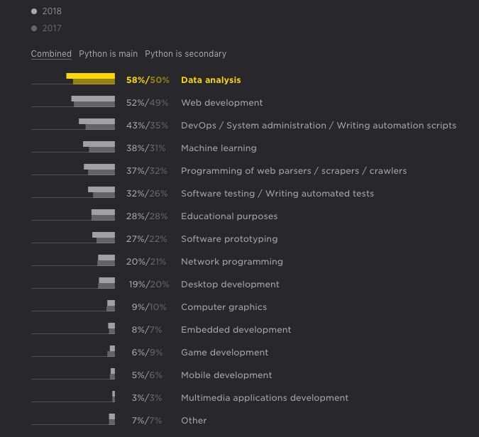Viewport: 479px width, 437px height.
Task: Click the 6%/9% value
Action: point(147,353)
